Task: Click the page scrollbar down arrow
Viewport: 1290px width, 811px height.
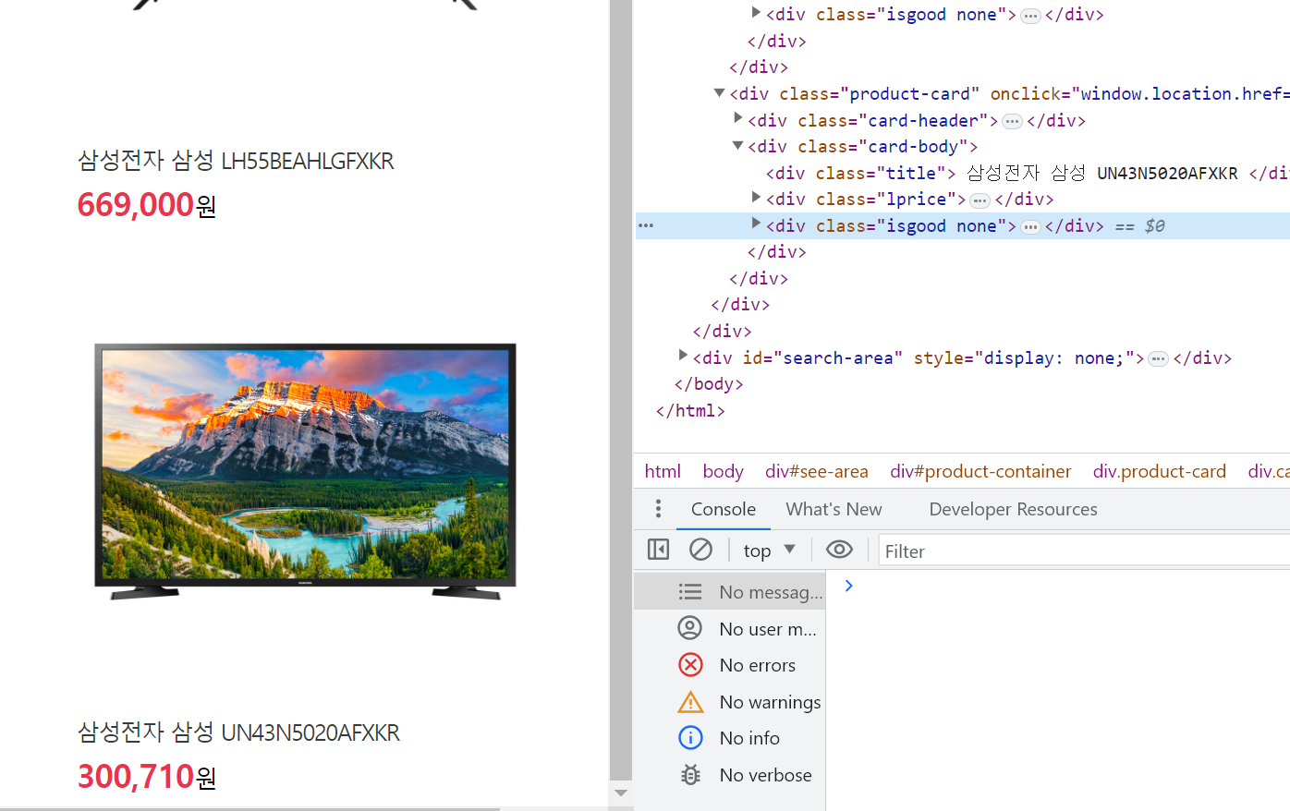Action: [621, 793]
